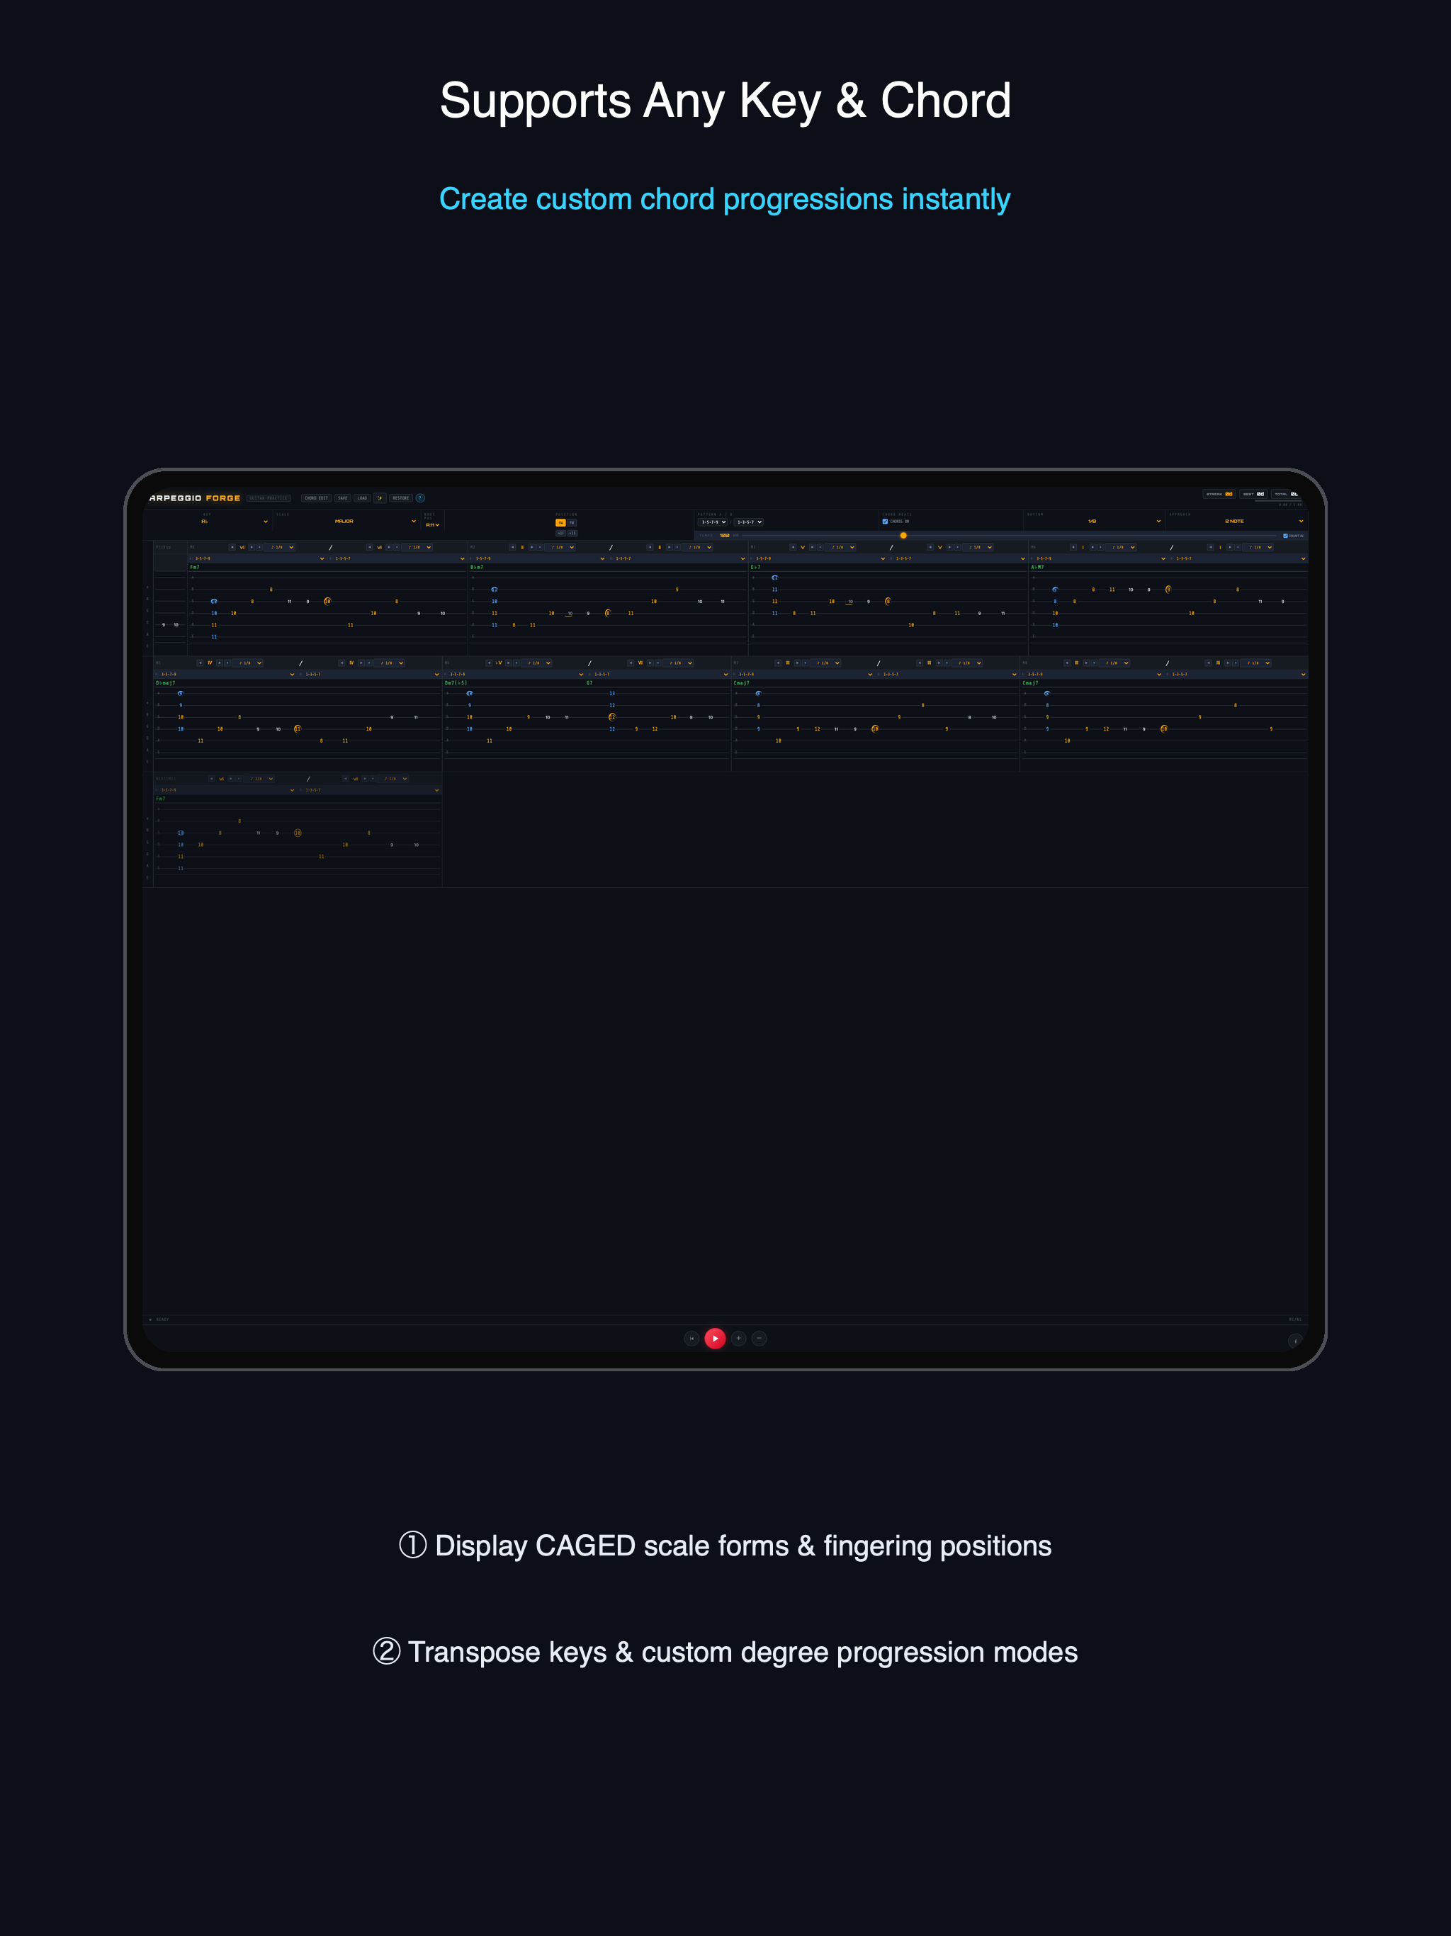The height and width of the screenshot is (1936, 1451).
Task: Click the Streak counter badge
Action: tap(1219, 495)
